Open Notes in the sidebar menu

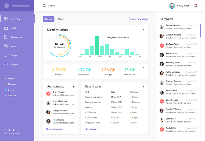13,46
